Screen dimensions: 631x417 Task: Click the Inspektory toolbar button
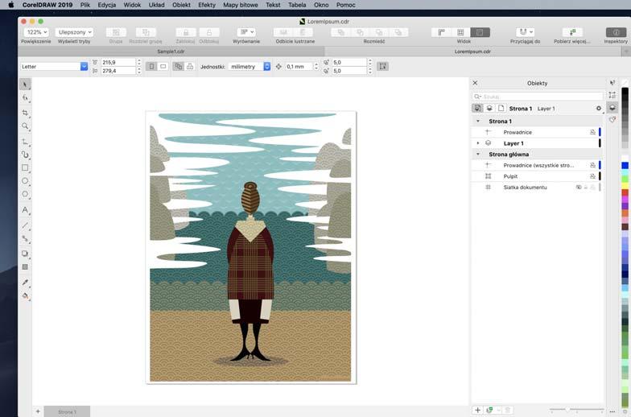click(x=616, y=32)
